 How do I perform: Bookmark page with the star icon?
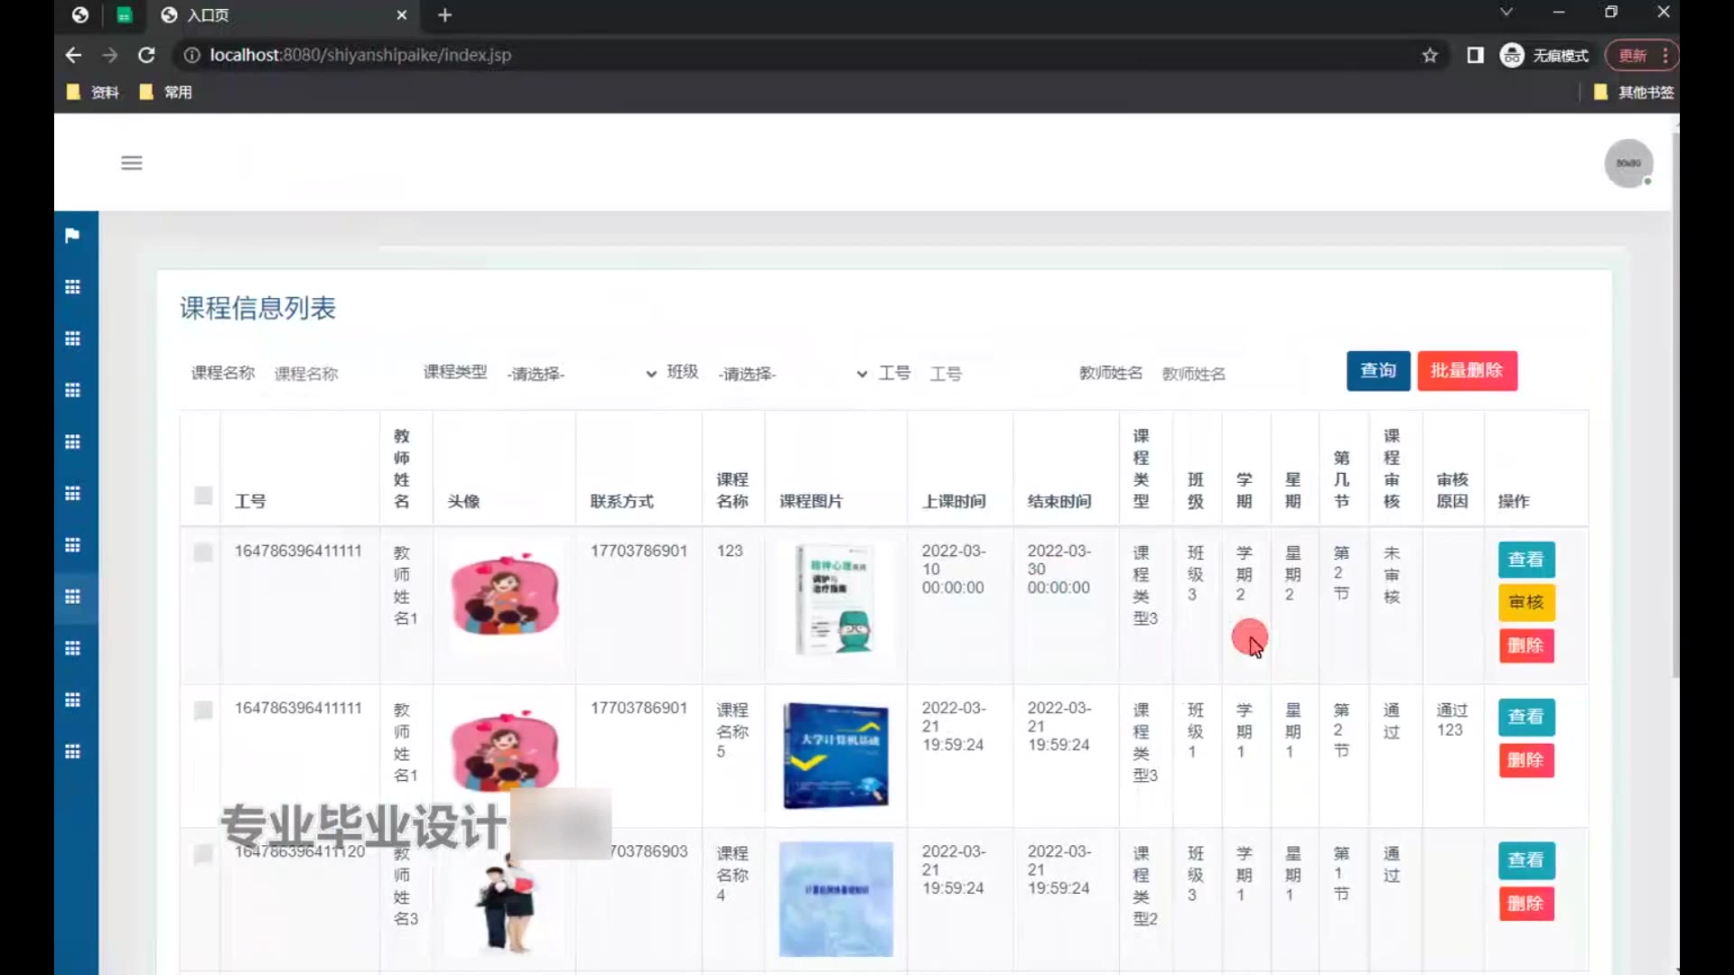coord(1430,55)
